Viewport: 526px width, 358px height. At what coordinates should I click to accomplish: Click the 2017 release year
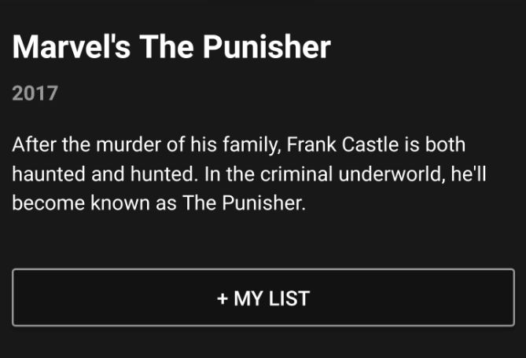[35, 93]
